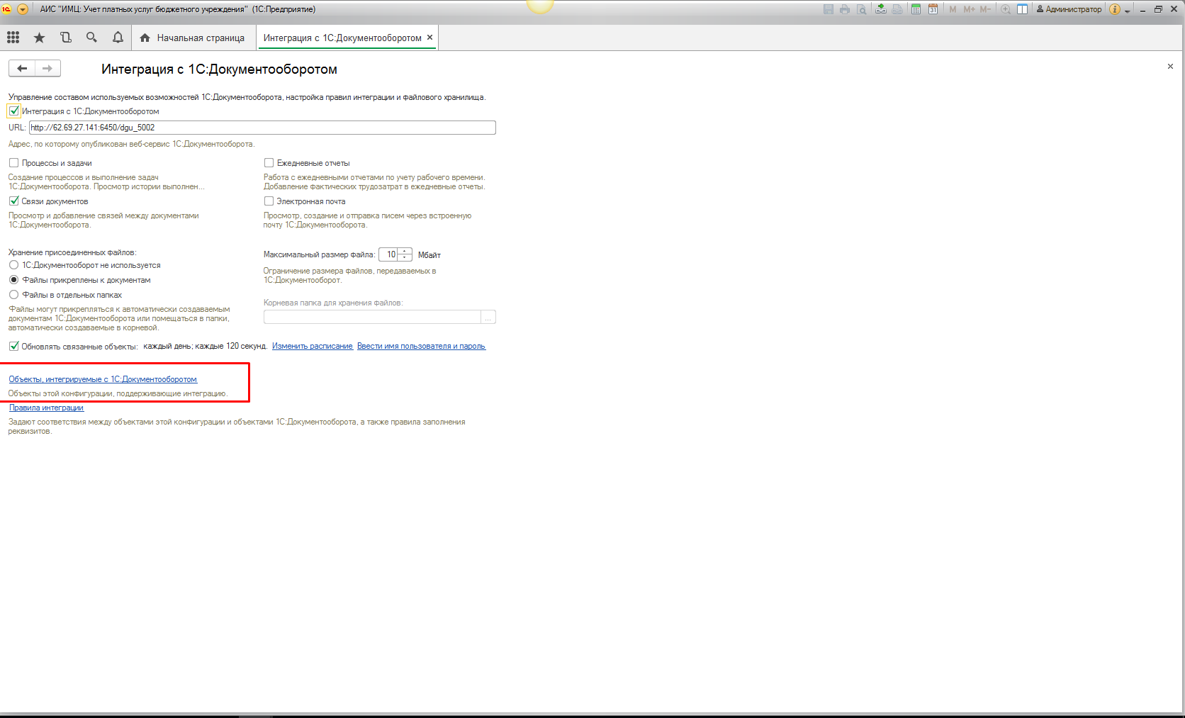Open Favorites star icon
Screen dimensions: 1185x718
(39, 38)
